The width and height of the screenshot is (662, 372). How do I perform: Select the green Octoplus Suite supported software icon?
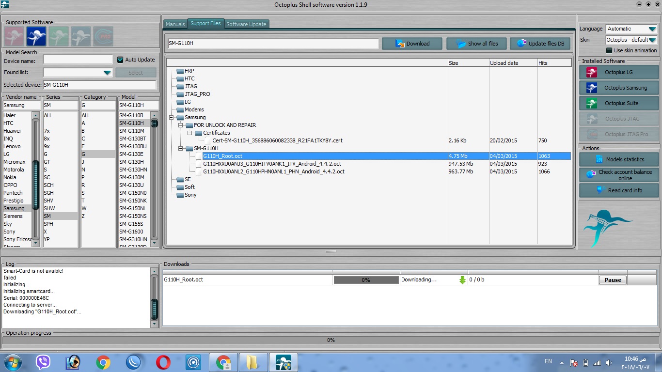(x=59, y=36)
